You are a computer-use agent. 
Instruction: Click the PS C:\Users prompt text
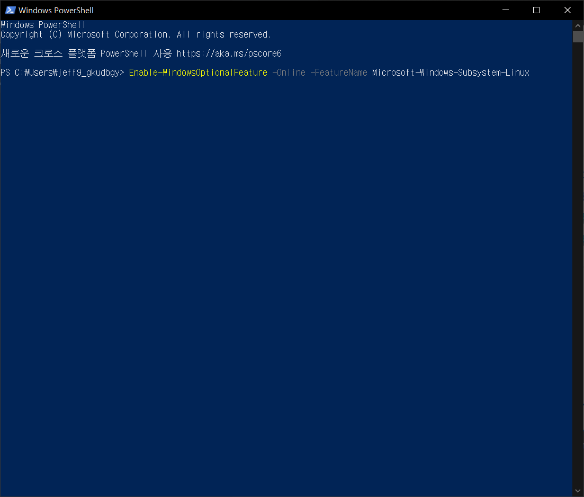click(x=62, y=73)
